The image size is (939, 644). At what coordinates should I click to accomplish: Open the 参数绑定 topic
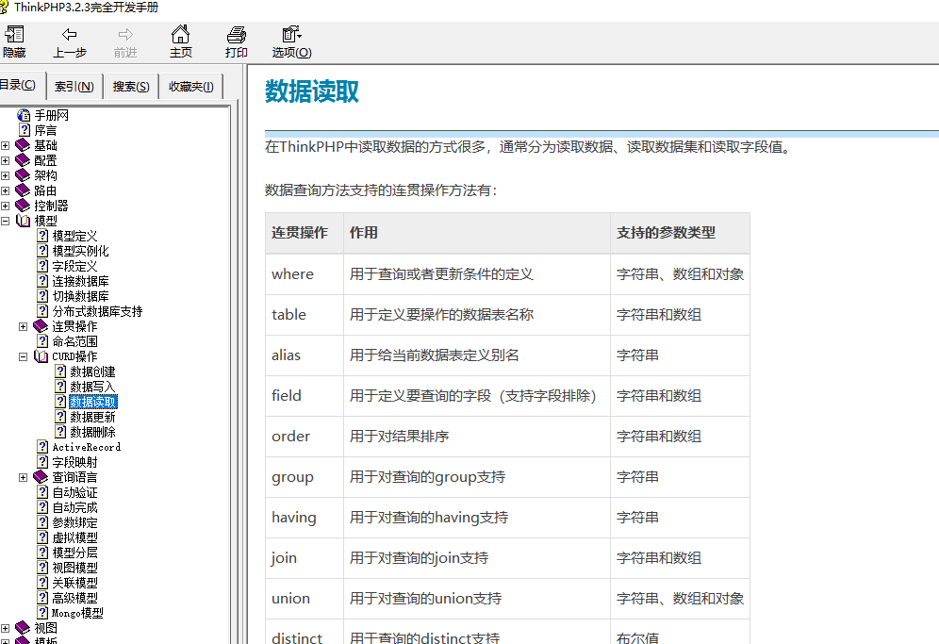74,522
